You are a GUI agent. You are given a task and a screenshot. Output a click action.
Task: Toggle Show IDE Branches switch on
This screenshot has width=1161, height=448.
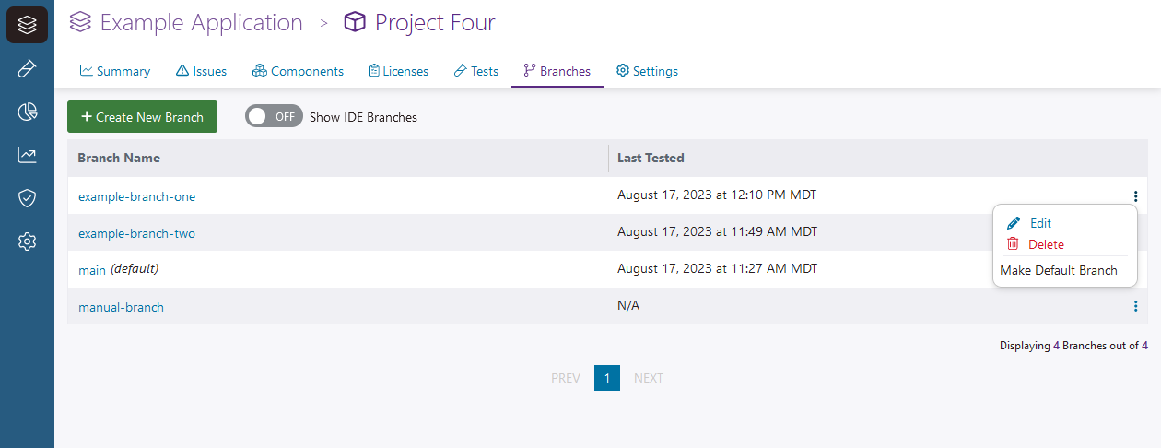coord(273,117)
